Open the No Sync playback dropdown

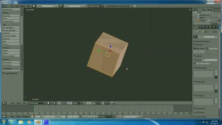[106, 117]
